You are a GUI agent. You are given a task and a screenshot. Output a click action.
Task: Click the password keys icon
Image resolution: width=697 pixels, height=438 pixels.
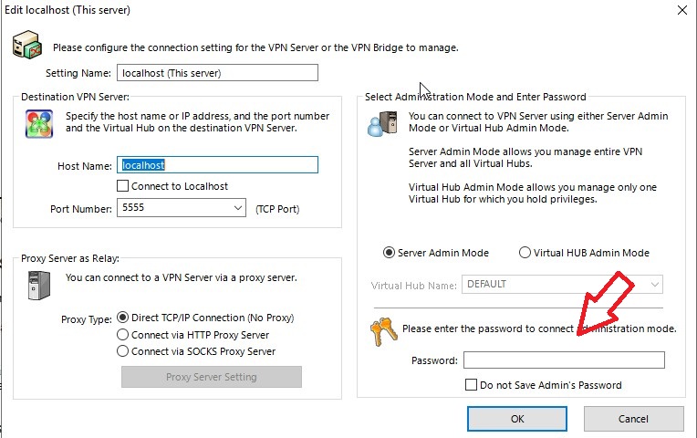point(383,333)
